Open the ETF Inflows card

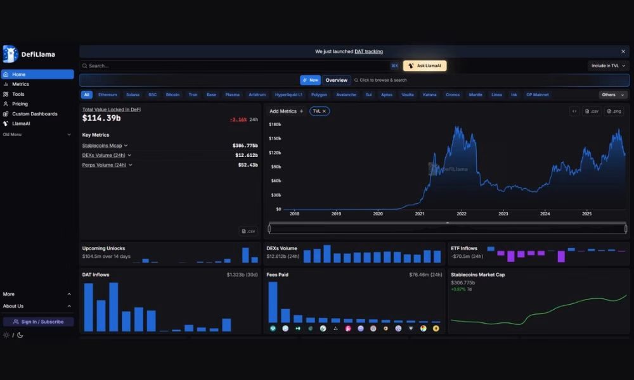coord(538,253)
